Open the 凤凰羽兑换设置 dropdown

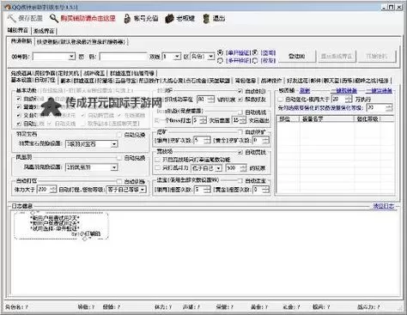[x=114, y=167]
